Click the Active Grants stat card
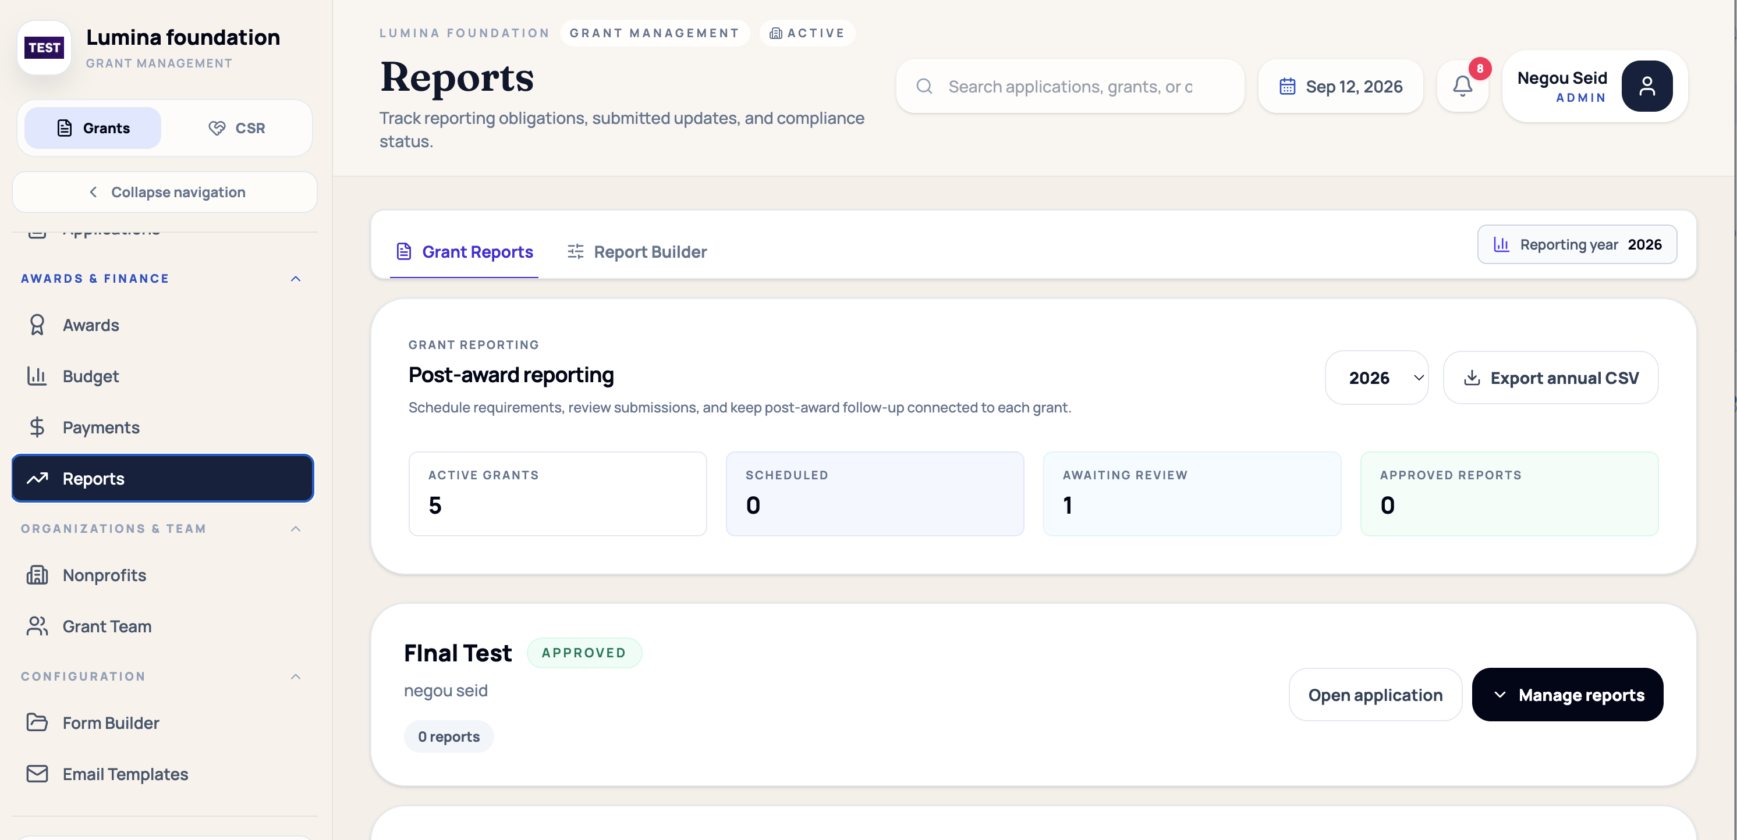1737x840 pixels. tap(558, 494)
